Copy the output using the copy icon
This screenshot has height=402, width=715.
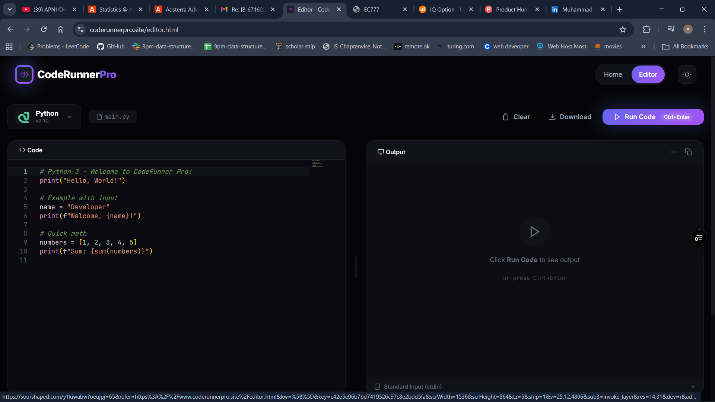688,152
